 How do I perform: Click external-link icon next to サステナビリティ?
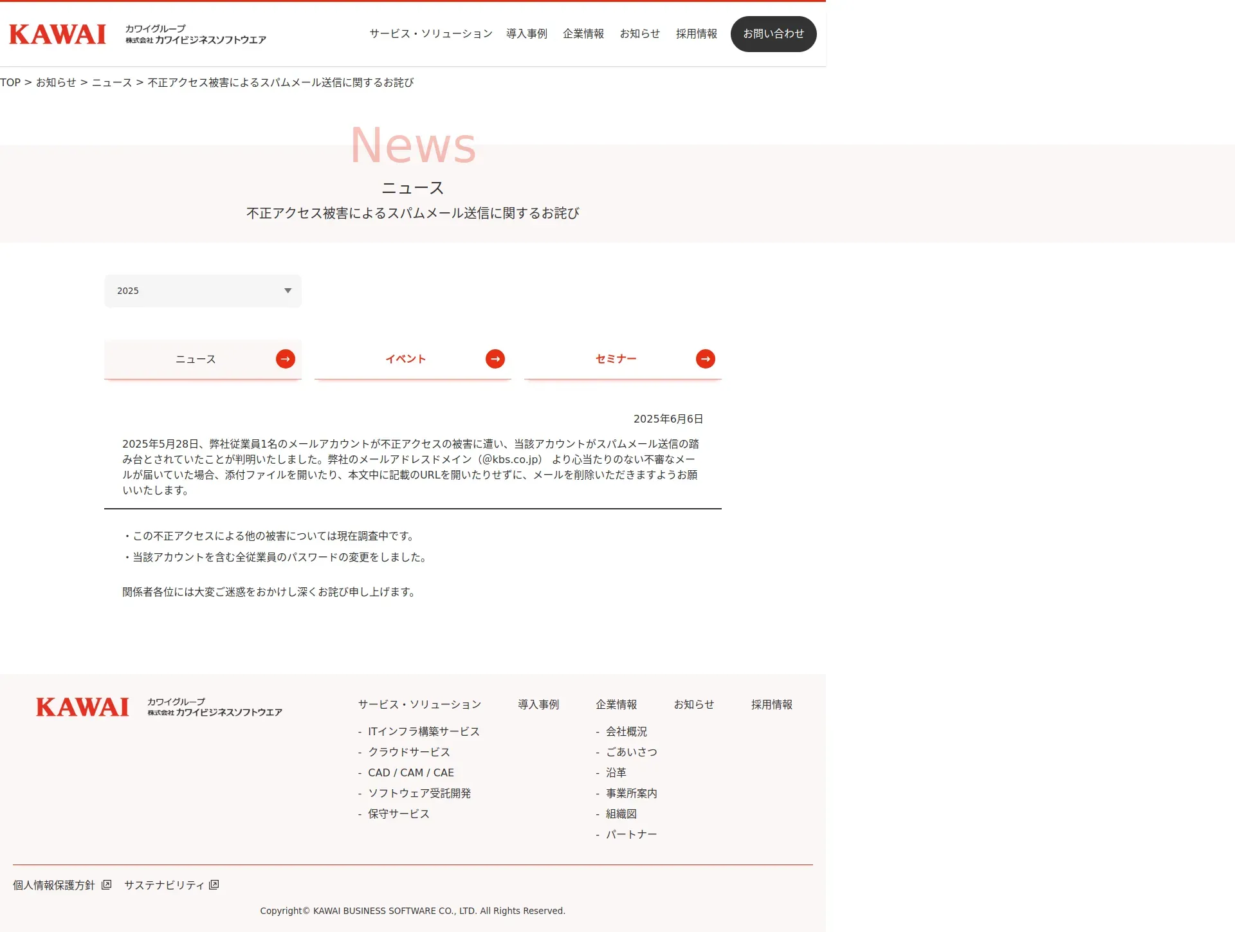[x=214, y=885]
